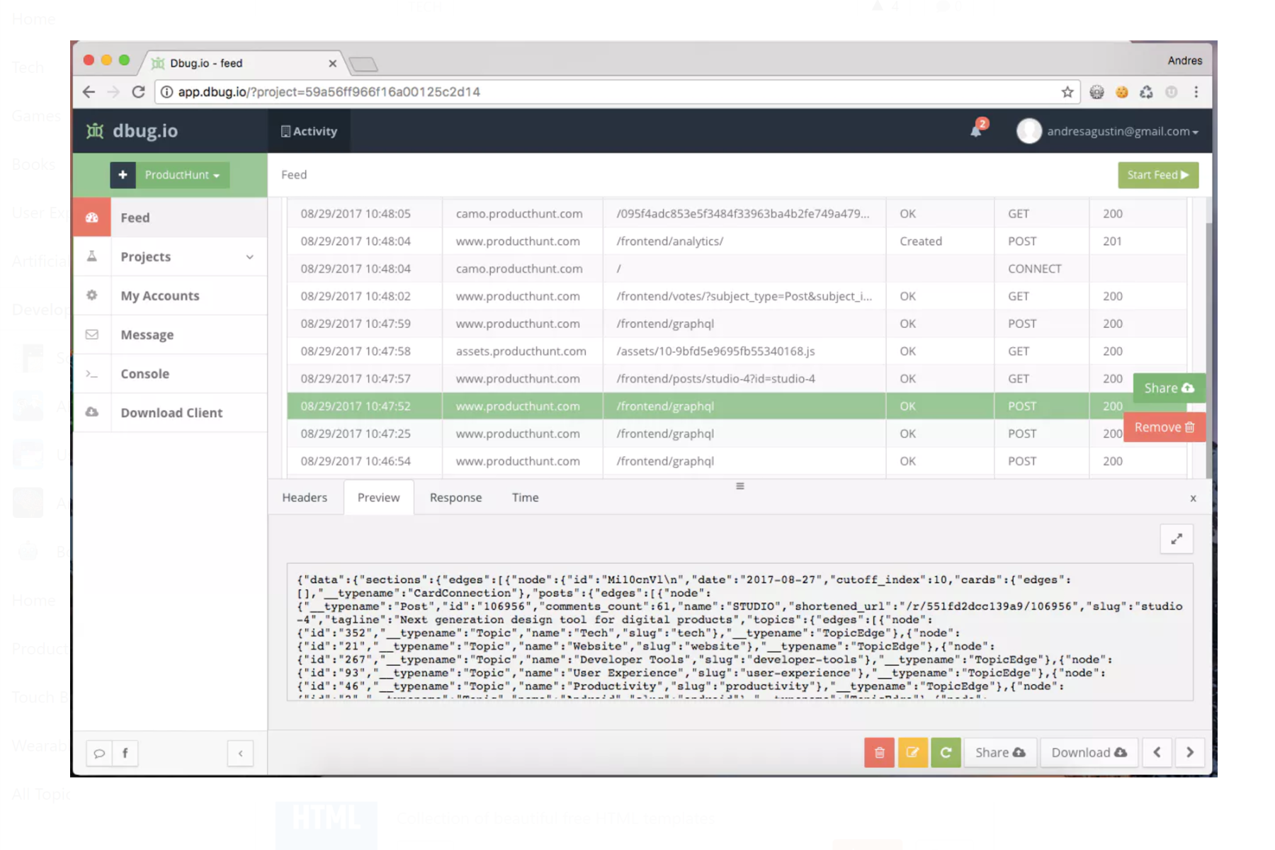Screen dimensions: 1275x850
Task: Go to next request with right arrow
Action: tap(1190, 752)
